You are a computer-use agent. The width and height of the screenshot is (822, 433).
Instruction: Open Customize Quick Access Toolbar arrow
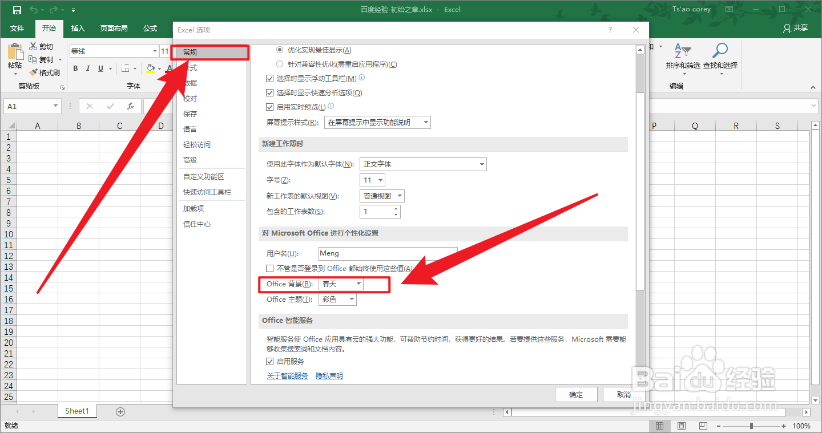click(74, 10)
